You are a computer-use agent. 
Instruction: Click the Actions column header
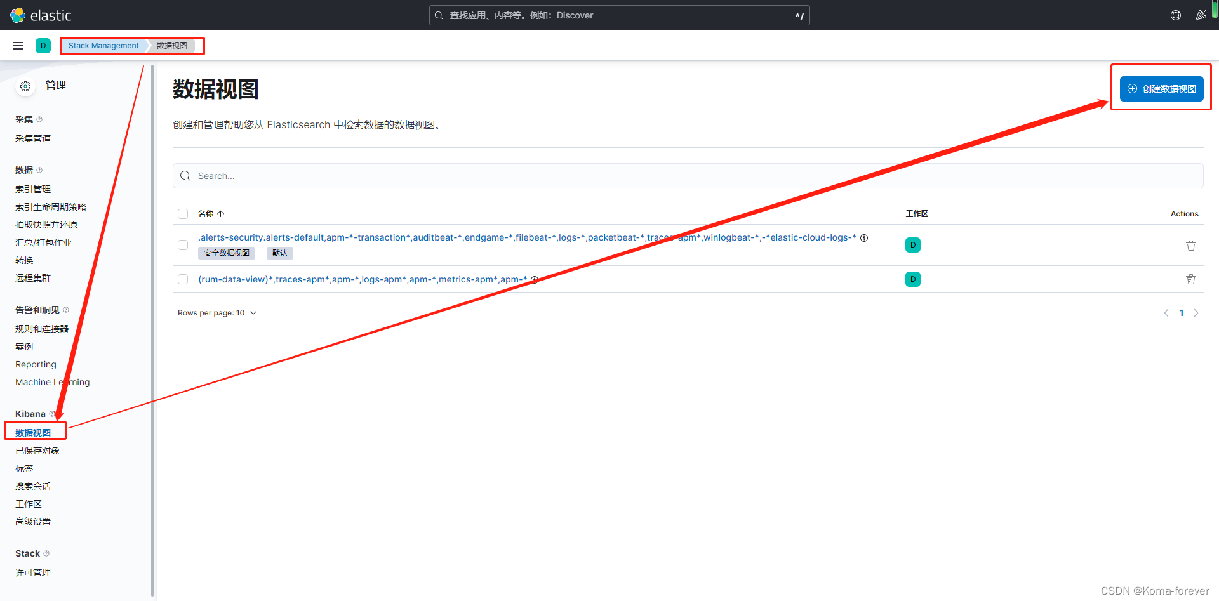(1185, 214)
